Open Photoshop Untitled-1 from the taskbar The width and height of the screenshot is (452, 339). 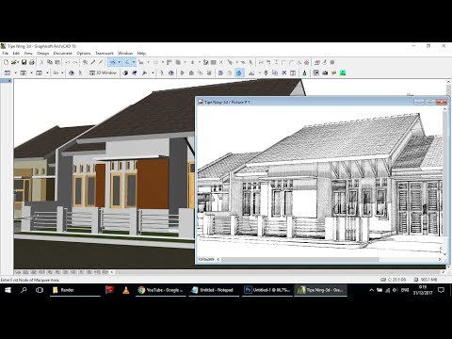267,290
